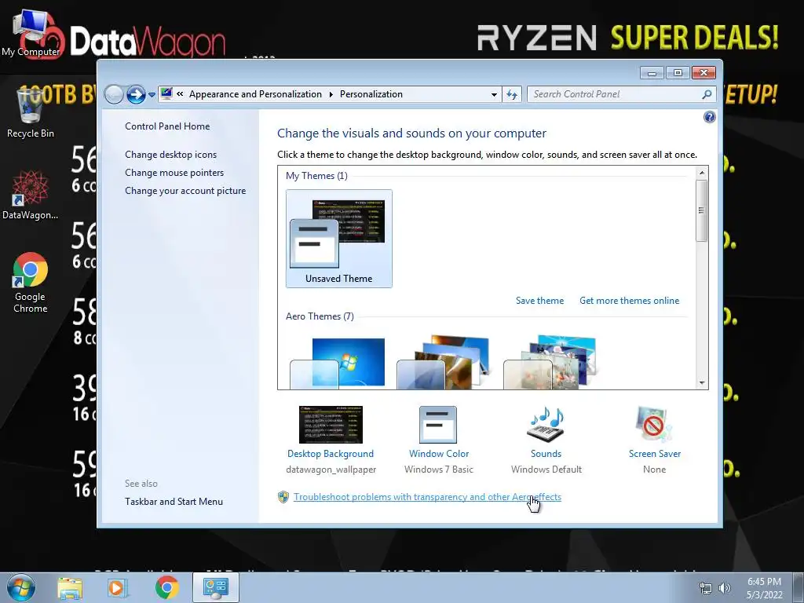
Task: Expand the arrow after Appearance and Personalization
Action: point(331,94)
